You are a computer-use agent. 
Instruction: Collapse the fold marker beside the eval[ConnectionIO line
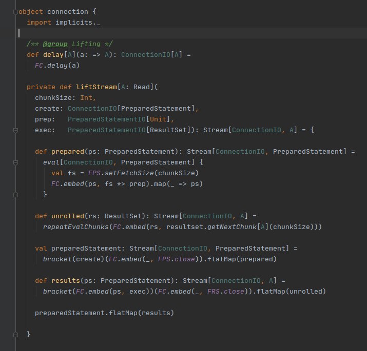click(x=15, y=162)
